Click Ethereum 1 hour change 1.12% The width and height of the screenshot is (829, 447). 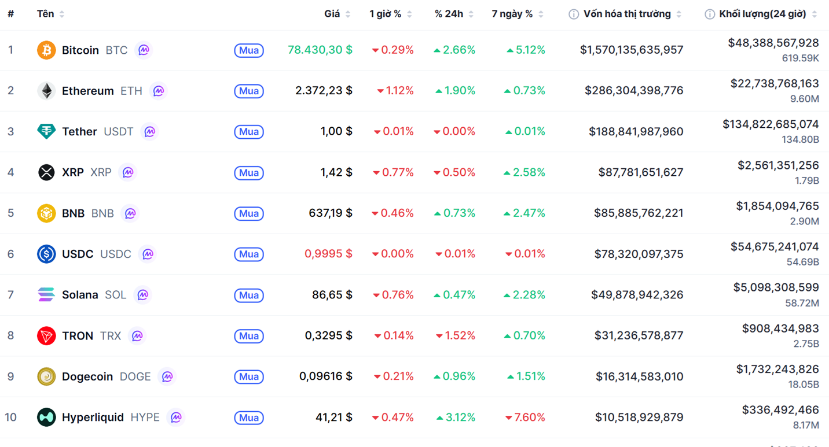pos(395,90)
